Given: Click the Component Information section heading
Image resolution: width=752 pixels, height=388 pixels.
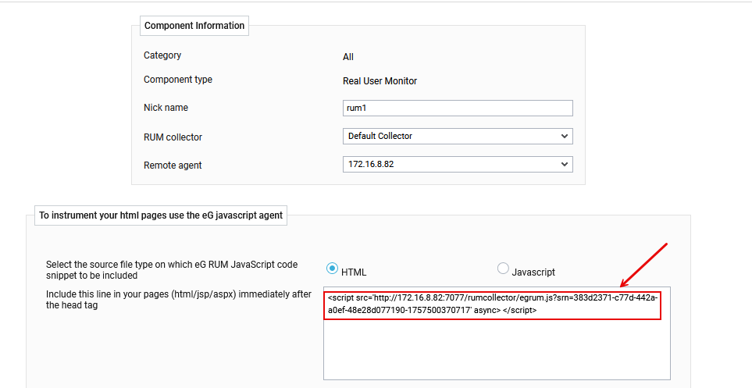Looking at the screenshot, I should click(x=194, y=26).
